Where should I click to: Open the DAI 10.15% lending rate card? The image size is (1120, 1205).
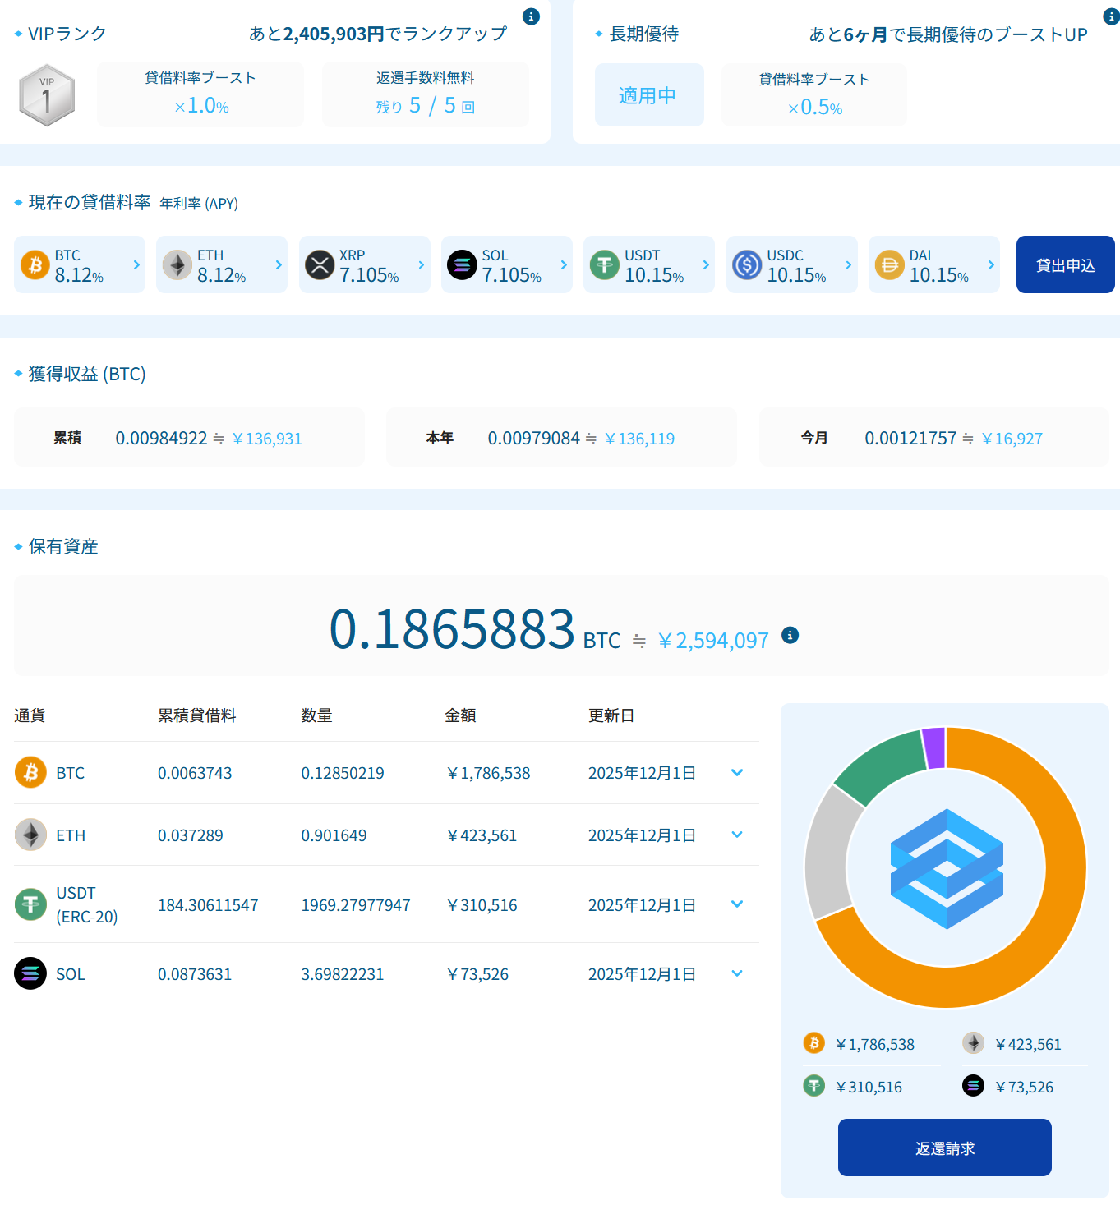(x=933, y=264)
